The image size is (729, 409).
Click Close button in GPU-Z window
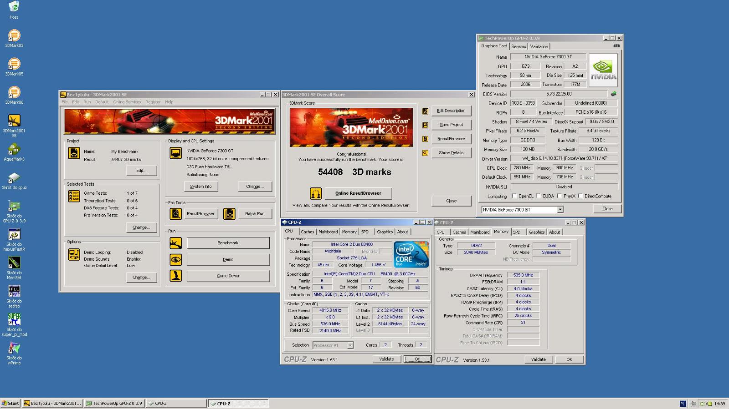point(607,209)
